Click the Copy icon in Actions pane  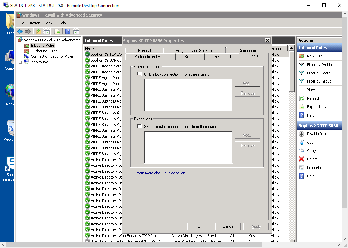(x=301, y=151)
